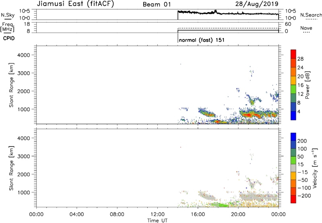
Task: Click the '12' label on power color bar
Action: [300, 94]
